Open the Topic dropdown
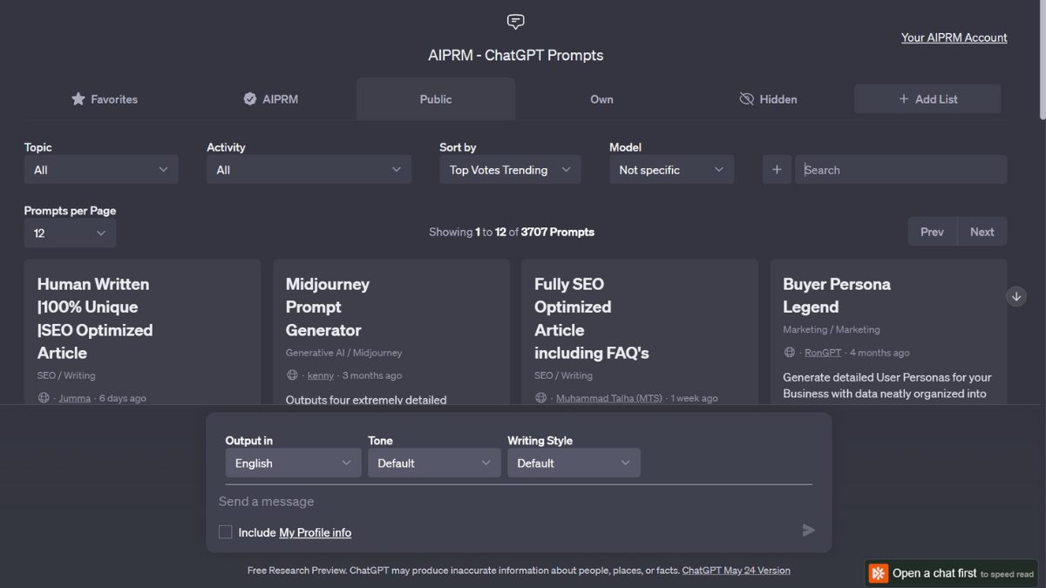Screen dimensions: 1046x588 click(101, 169)
